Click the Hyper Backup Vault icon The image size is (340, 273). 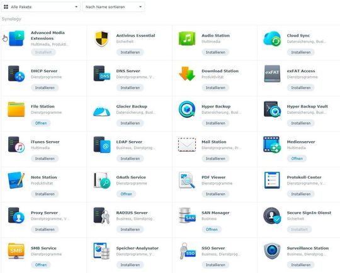(273, 109)
